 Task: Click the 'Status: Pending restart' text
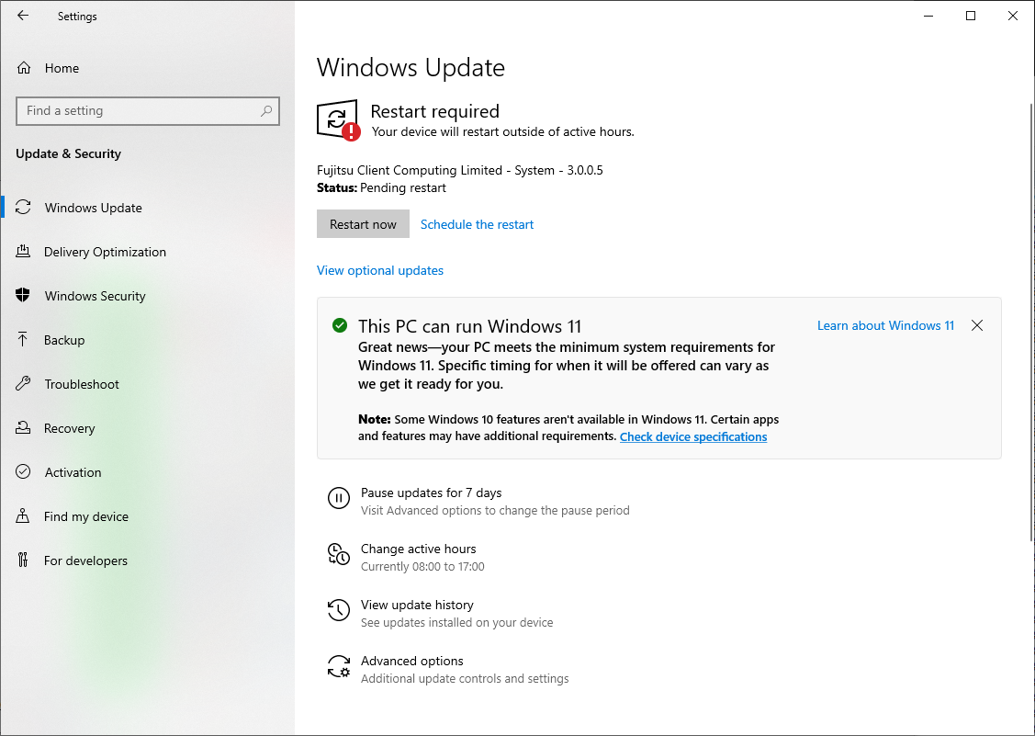381,187
